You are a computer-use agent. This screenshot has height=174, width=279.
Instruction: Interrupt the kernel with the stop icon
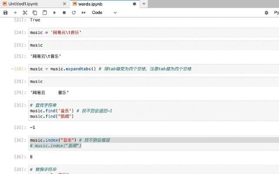coord(64,13)
